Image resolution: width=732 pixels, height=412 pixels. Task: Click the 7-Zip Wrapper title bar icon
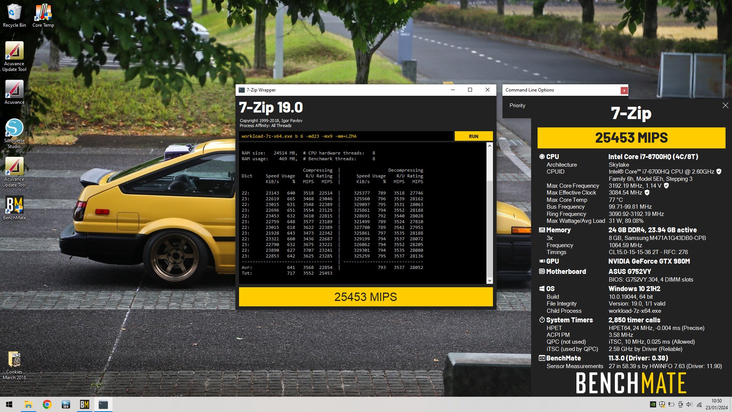coord(242,90)
